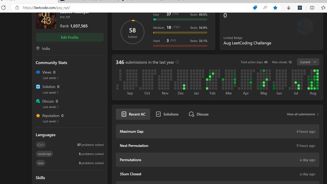Click the Community Stats heading
This screenshot has width=327, height=184.
(51, 63)
